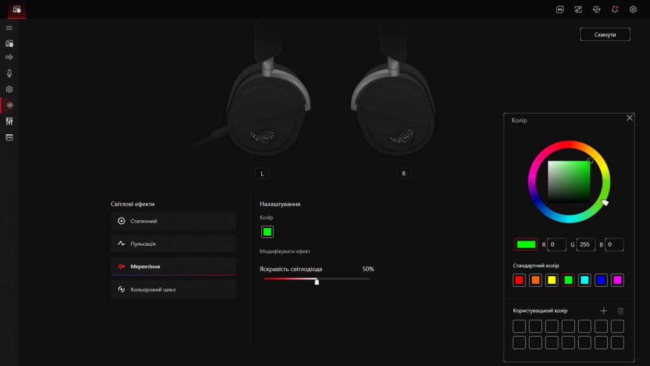The image size is (650, 366).
Task: Click the G value input field
Action: click(x=586, y=245)
